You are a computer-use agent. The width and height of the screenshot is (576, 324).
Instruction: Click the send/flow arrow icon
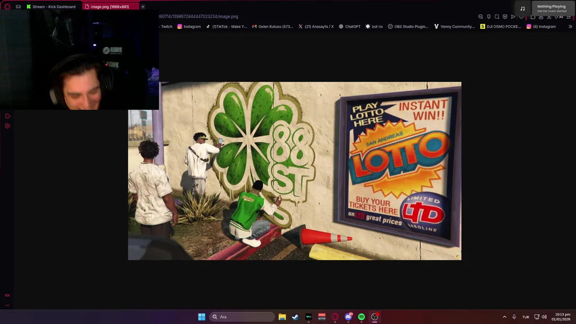pos(513,17)
